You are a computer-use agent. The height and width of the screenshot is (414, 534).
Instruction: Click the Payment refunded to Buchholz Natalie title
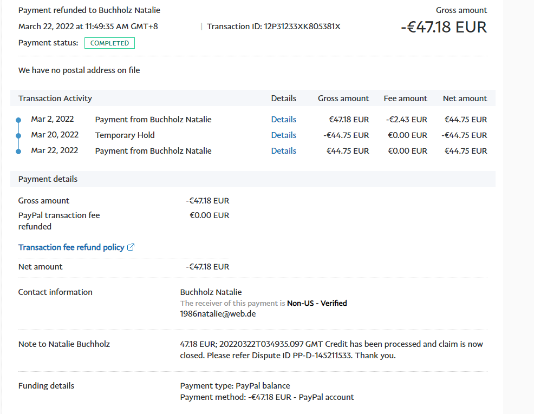[x=89, y=10]
